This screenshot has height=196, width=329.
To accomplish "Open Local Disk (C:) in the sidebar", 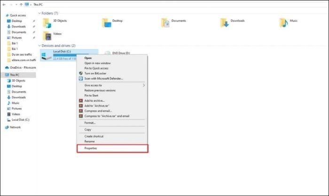I will (x=21, y=120).
